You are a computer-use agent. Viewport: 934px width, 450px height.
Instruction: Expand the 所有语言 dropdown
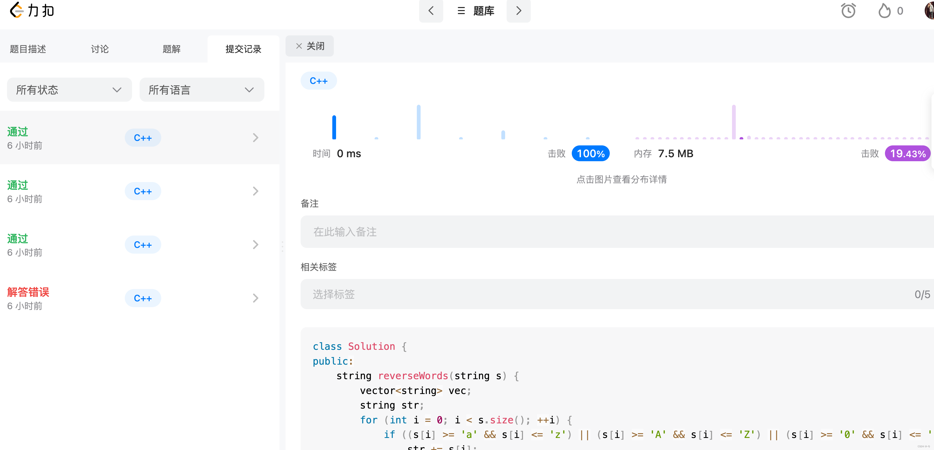click(x=201, y=90)
